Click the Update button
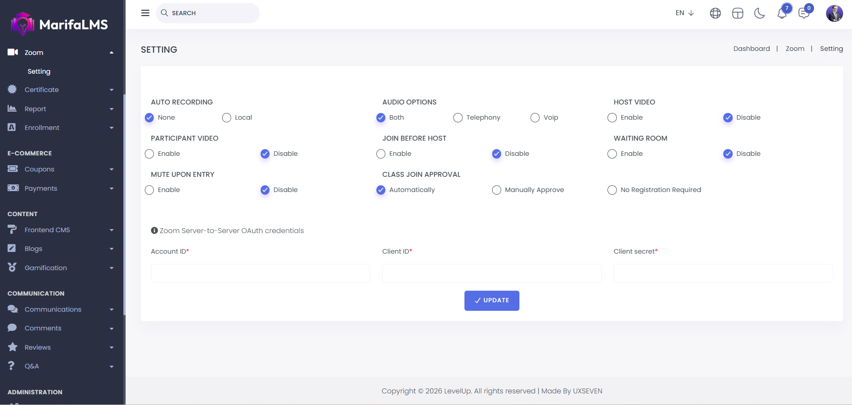The image size is (852, 405). [x=491, y=301]
